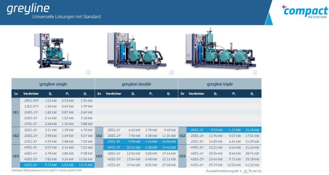
Task: Select compressor row 2HES-1Y
Action: (57, 112)
